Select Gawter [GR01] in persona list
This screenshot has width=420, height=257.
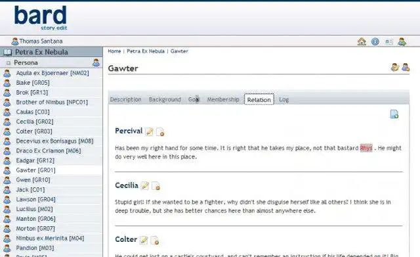click(35, 170)
